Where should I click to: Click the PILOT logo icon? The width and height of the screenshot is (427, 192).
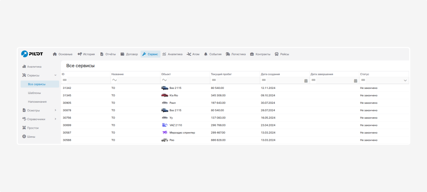coord(24,54)
